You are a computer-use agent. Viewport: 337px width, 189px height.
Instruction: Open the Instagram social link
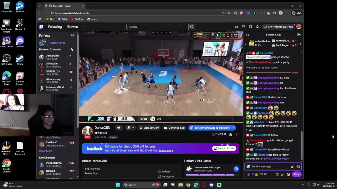coord(166,177)
